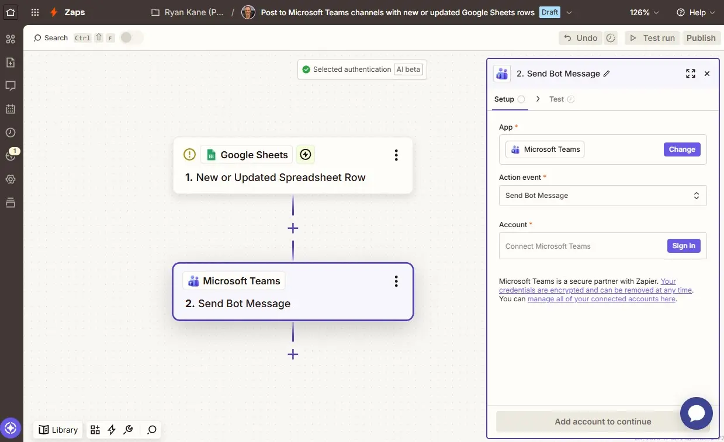The width and height of the screenshot is (724, 442).
Task: Open the calendar sidebar icon
Action: point(11,109)
